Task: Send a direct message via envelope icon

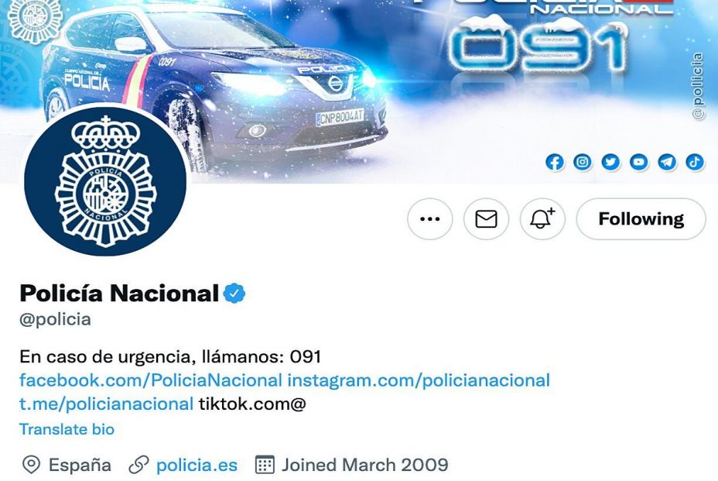Action: 486,219
